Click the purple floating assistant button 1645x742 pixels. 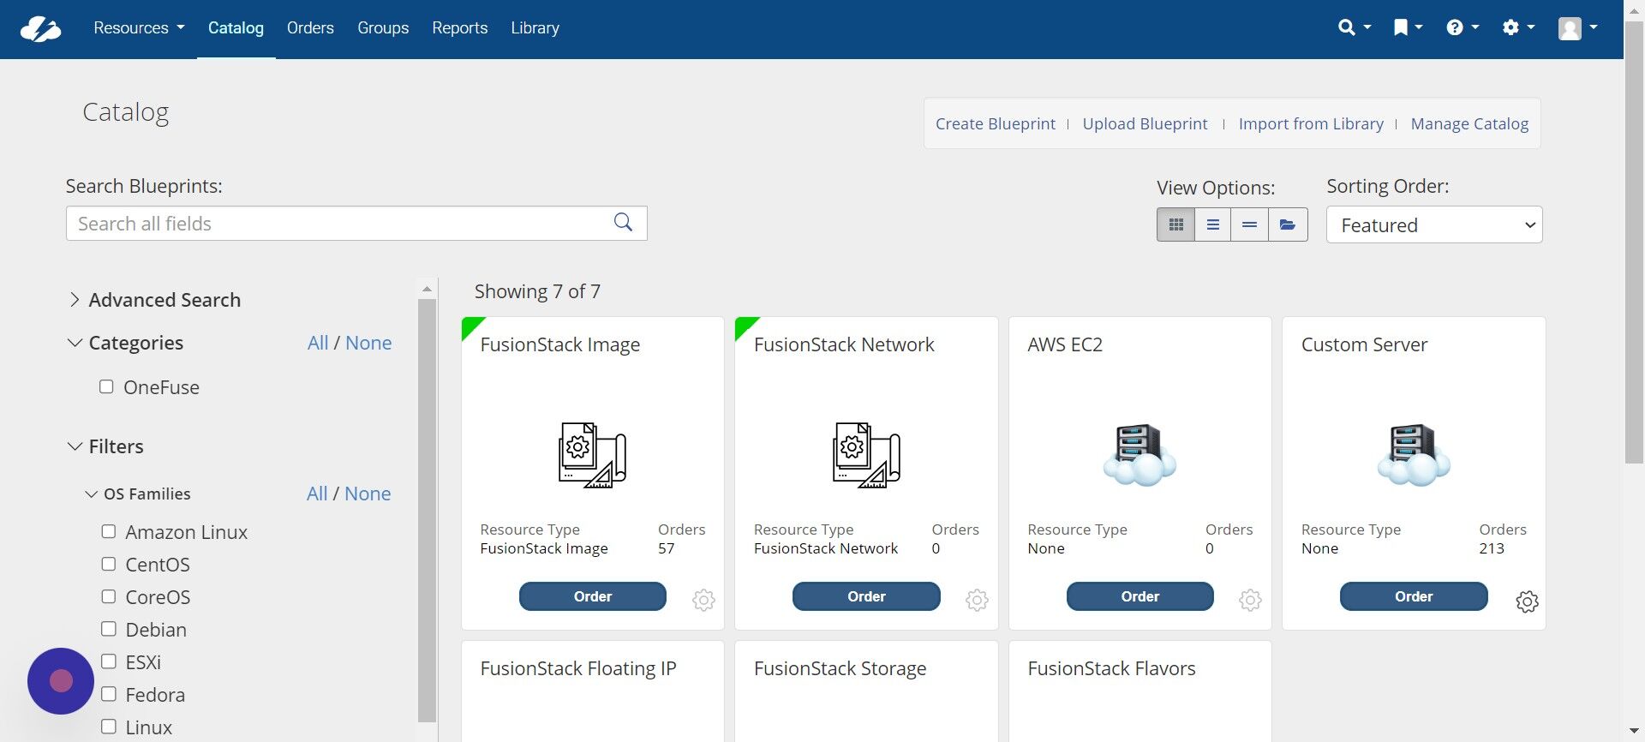(61, 681)
